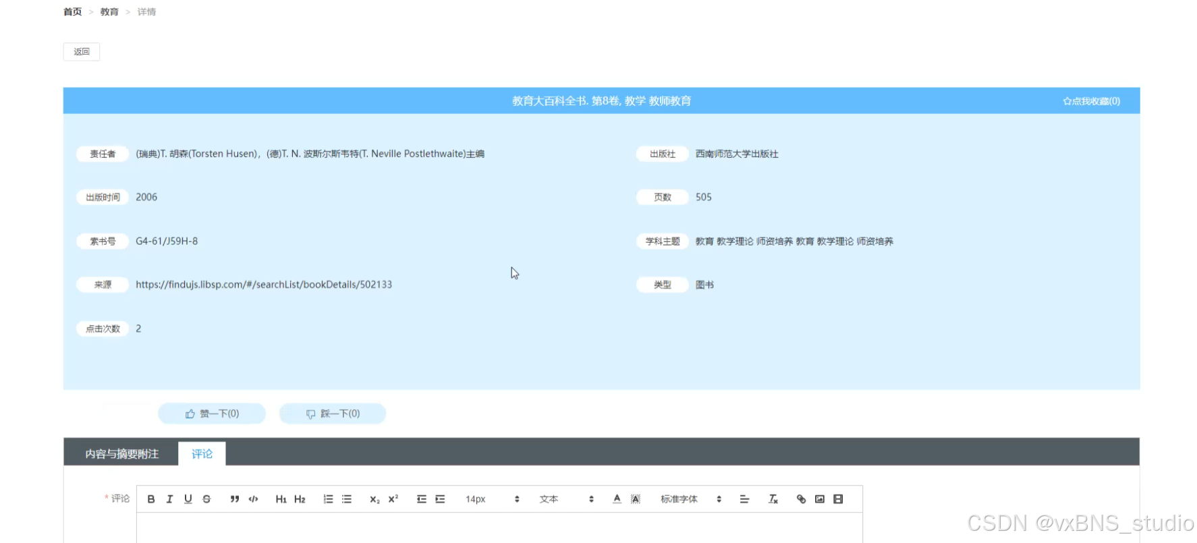Click the 赞一下(0) like button
Screen dimensions: 1197x543
(212, 413)
